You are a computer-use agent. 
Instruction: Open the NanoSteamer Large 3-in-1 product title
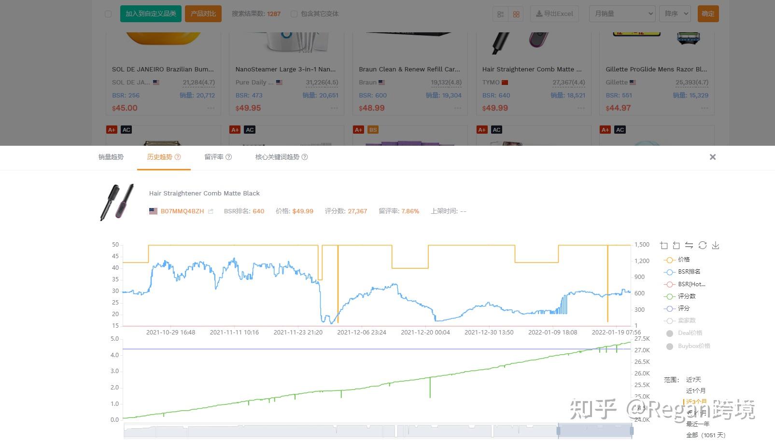pos(285,69)
